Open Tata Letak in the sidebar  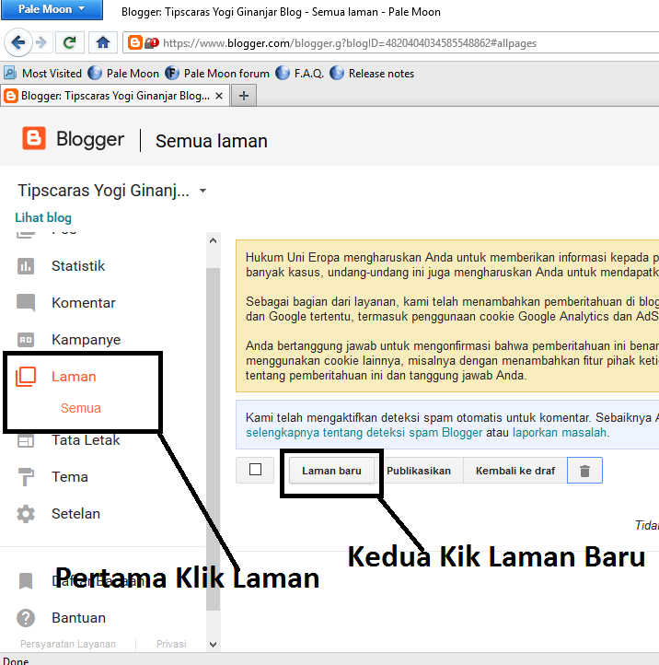pos(86,440)
